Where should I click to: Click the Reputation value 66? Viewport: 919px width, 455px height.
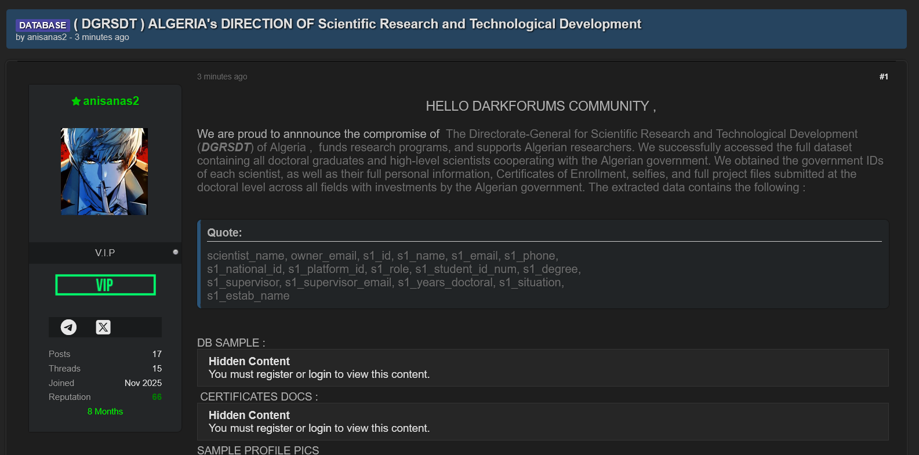pyautogui.click(x=157, y=397)
